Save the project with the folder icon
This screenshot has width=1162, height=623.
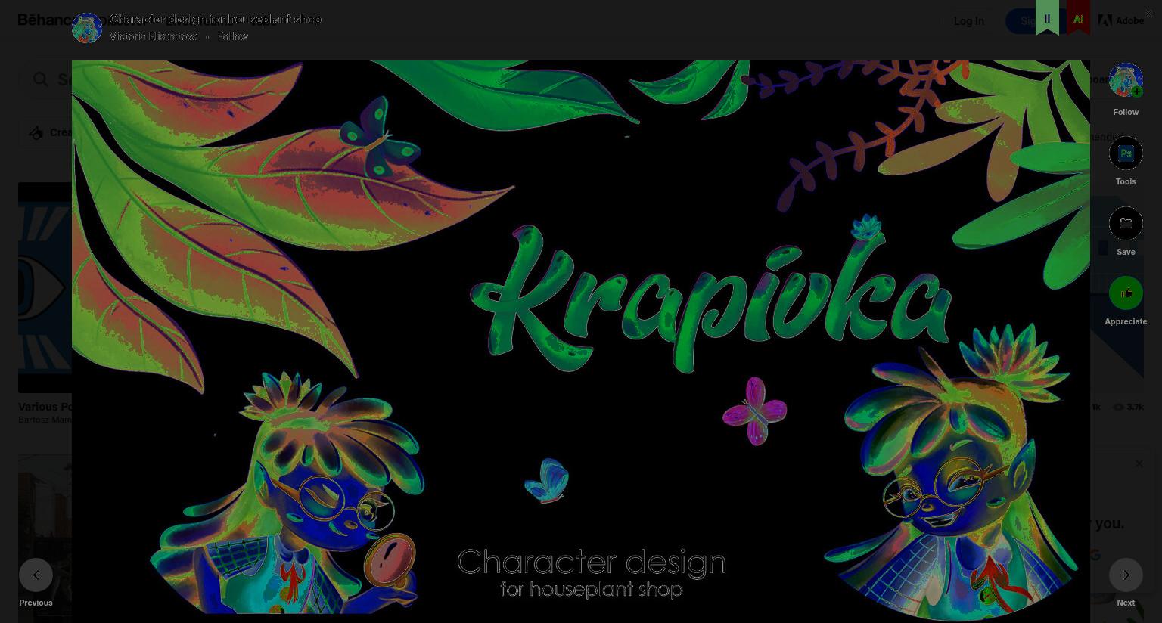click(x=1126, y=223)
